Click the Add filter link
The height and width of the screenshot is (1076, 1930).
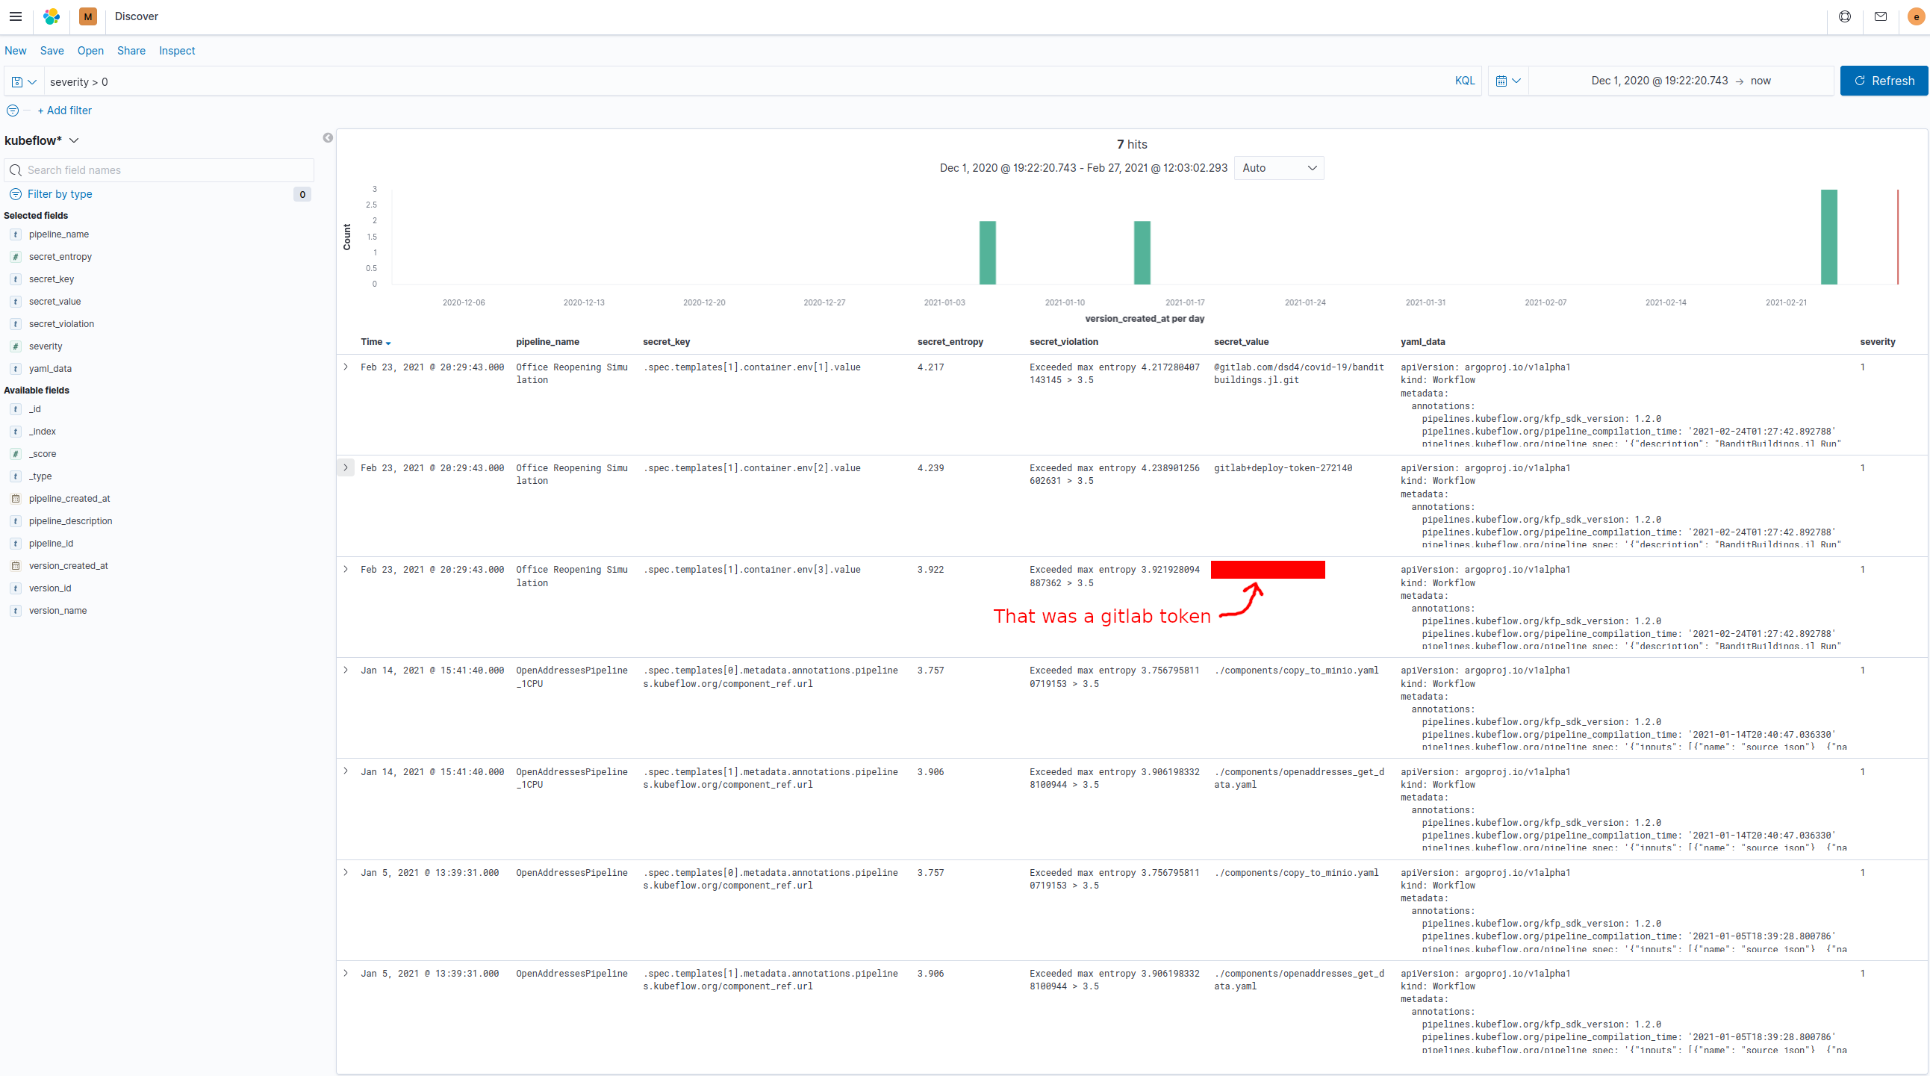tap(65, 111)
